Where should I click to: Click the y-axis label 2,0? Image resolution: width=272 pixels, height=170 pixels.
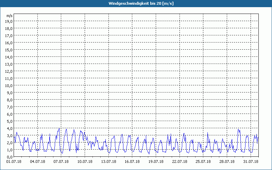pos(10,143)
